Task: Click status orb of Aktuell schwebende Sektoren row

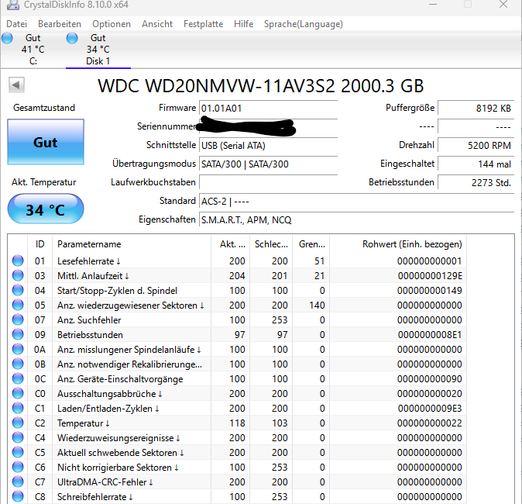Action: (x=18, y=452)
